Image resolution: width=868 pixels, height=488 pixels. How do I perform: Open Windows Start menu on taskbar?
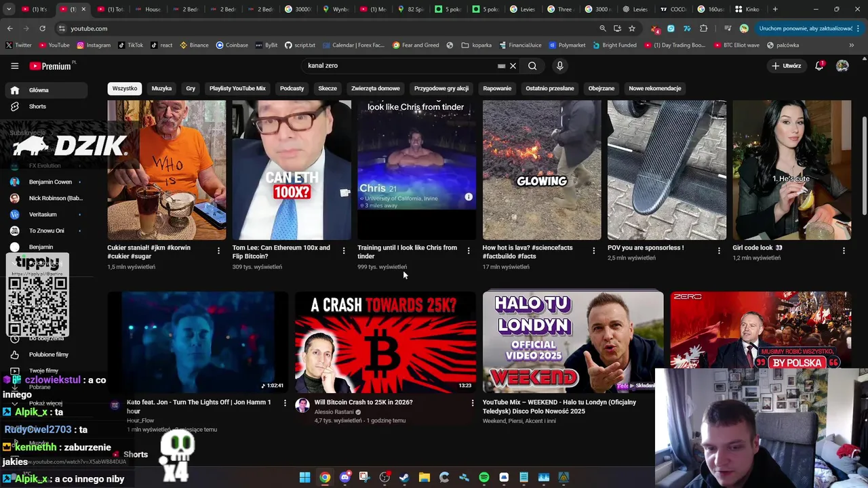[x=304, y=477]
